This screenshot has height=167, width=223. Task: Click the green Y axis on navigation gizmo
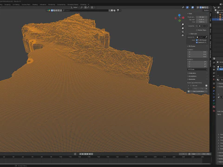[179, 20]
